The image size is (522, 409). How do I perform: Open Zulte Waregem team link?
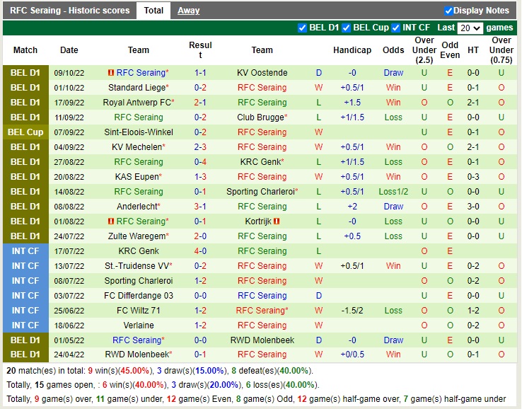tap(137, 236)
